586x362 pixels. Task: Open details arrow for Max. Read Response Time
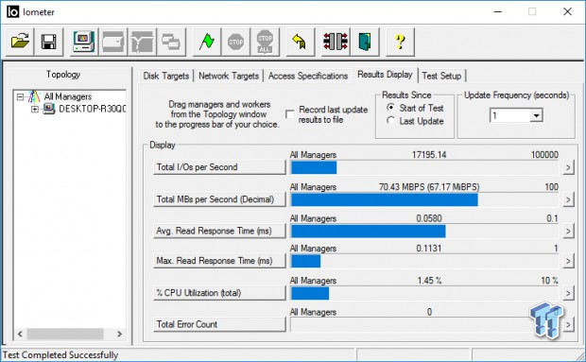pyautogui.click(x=568, y=261)
